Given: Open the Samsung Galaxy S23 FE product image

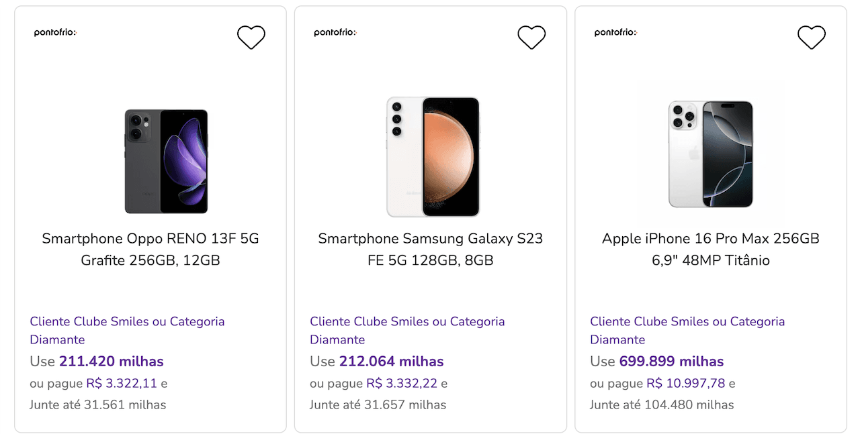Looking at the screenshot, I should (x=433, y=157).
